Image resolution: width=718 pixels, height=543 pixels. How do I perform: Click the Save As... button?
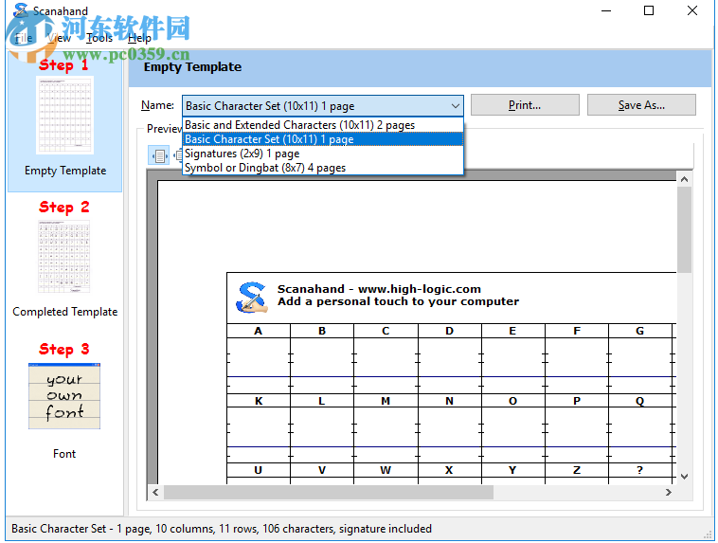tap(641, 105)
